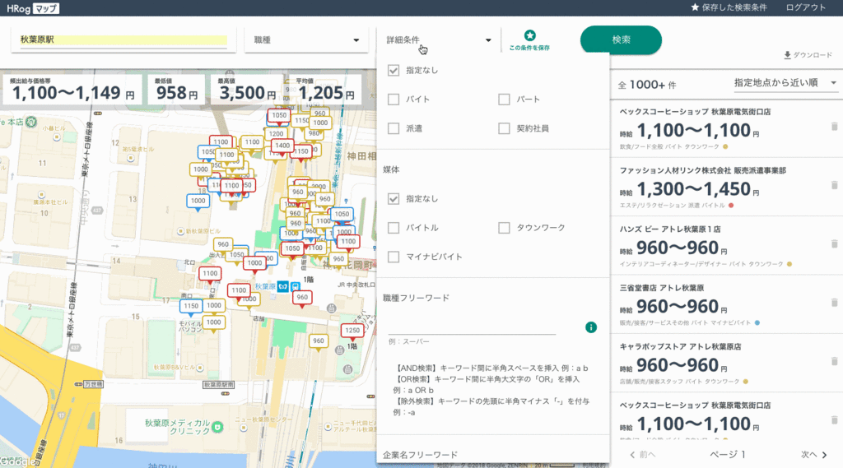Viewport: 843px width, 468px height.
Task: Check the マイナビバイト checkbox
Action: (394, 257)
